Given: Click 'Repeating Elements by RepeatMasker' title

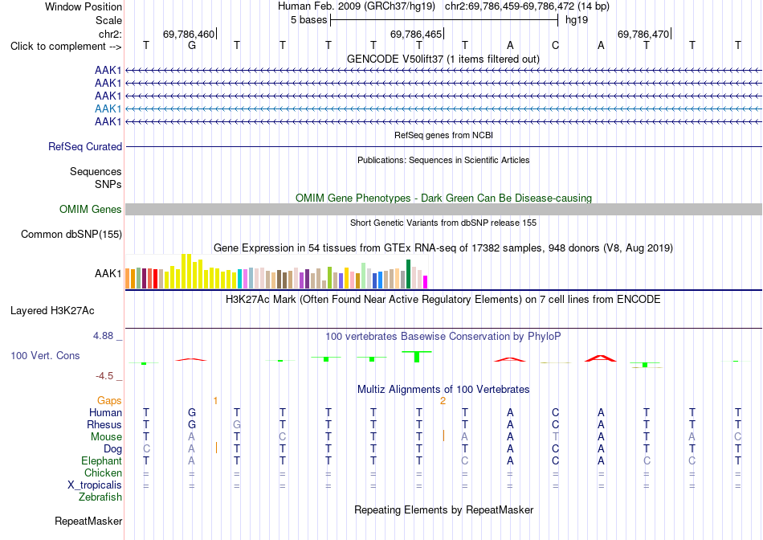Looking at the screenshot, I should pos(443,509).
